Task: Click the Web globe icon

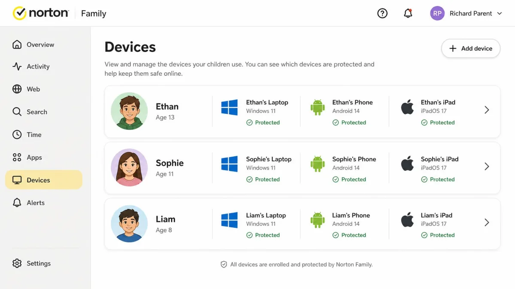Action: coord(17,89)
